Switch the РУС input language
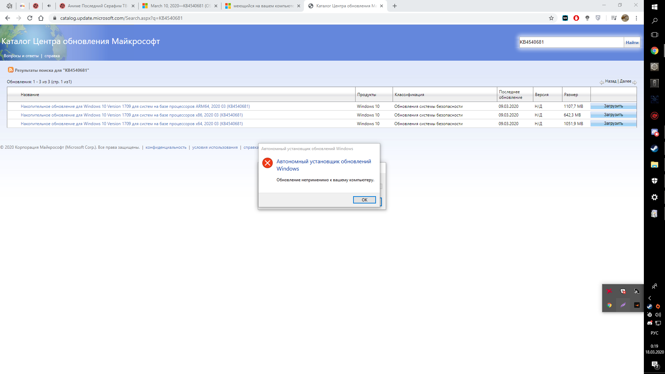 [655, 333]
